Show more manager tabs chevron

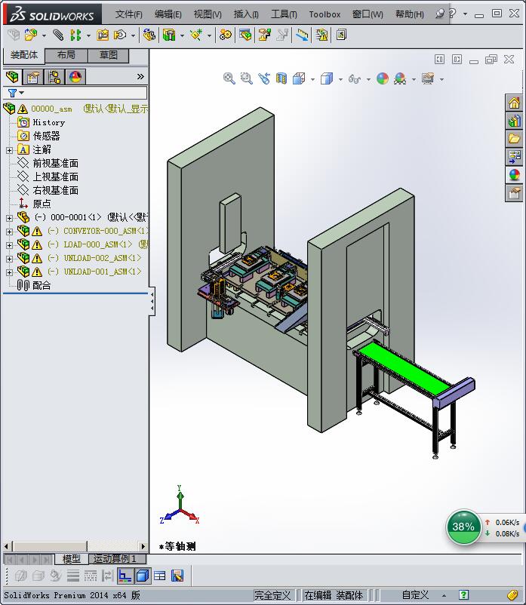[x=140, y=77]
